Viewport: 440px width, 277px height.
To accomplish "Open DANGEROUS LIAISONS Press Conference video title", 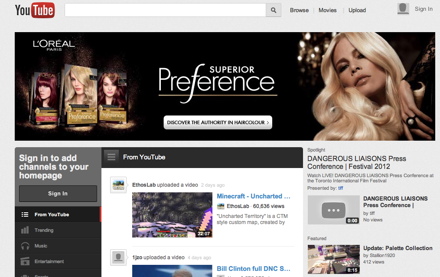I will (x=395, y=202).
